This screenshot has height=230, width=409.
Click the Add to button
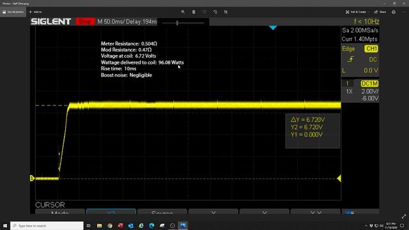(35, 12)
